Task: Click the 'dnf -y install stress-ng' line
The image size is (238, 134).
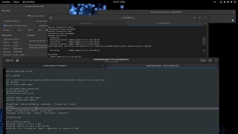Action: tap(18, 122)
